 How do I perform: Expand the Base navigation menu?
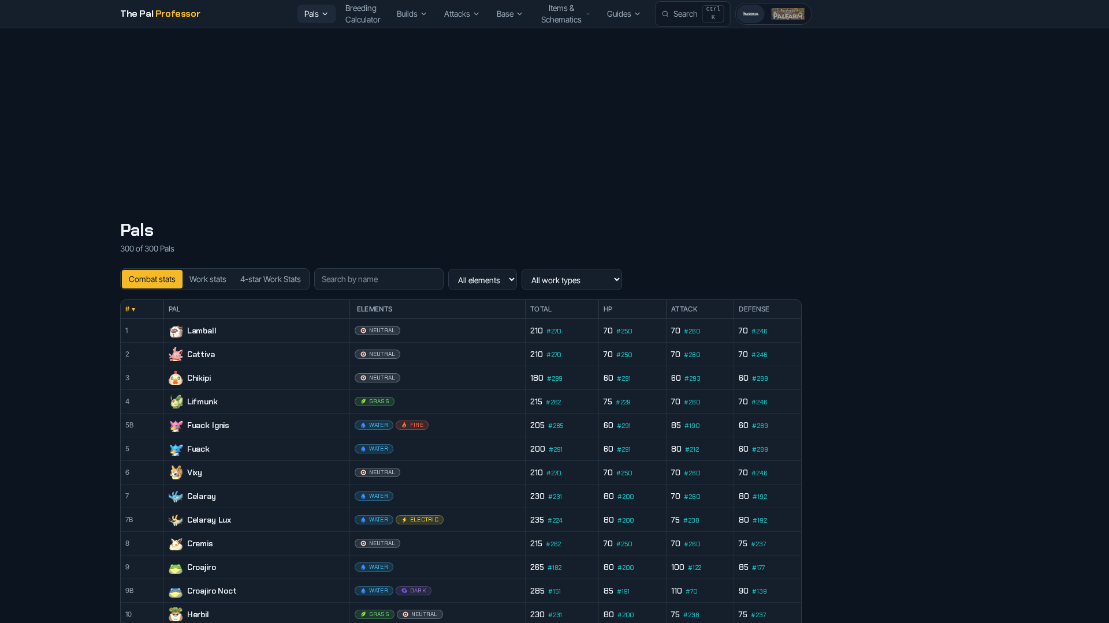(x=509, y=14)
